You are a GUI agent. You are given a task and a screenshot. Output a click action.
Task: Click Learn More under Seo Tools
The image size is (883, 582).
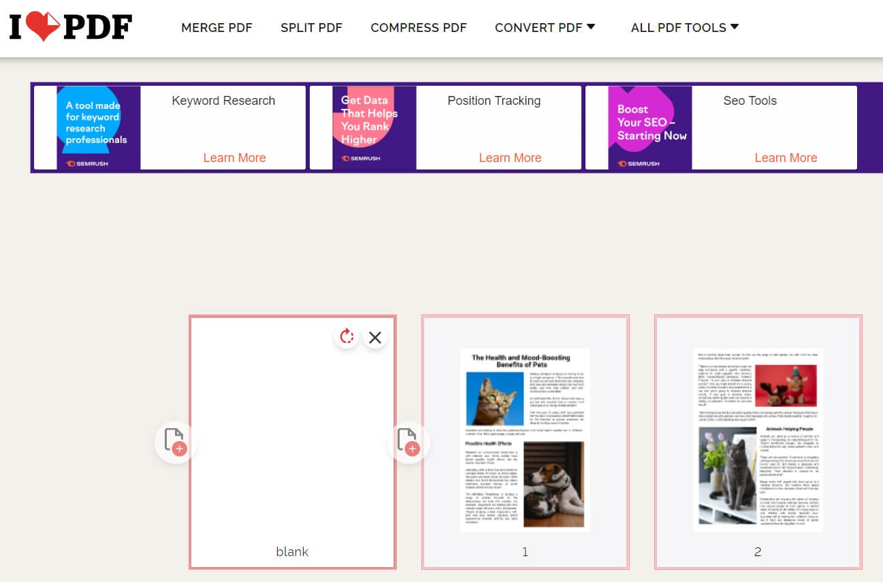pos(786,157)
